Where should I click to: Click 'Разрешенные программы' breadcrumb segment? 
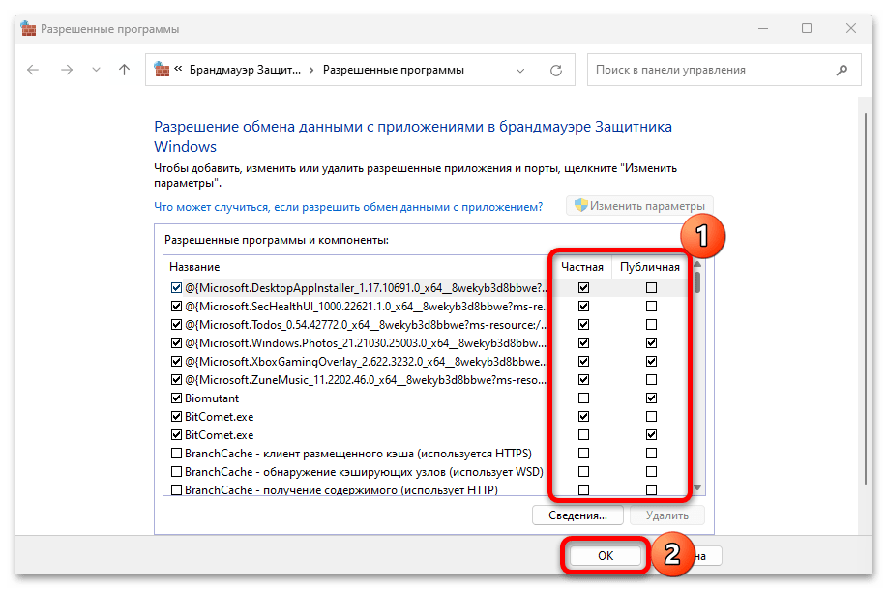point(393,70)
